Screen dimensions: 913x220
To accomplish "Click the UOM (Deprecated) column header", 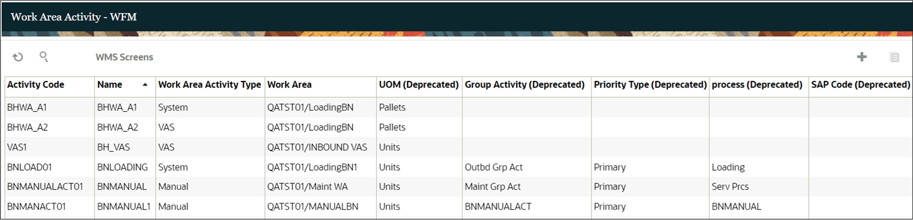I will 419,85.
